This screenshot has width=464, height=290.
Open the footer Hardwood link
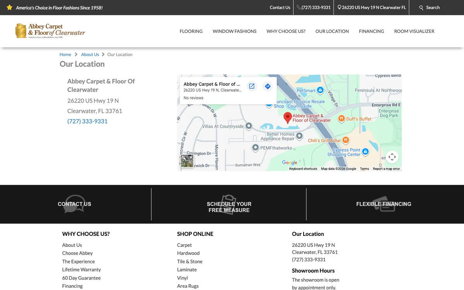tap(188, 253)
